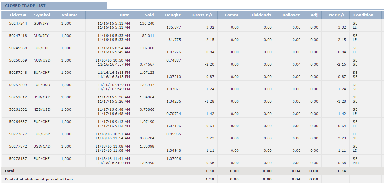Select the Rollover column header
This screenshot has height=188, width=384.
[x=289, y=15]
